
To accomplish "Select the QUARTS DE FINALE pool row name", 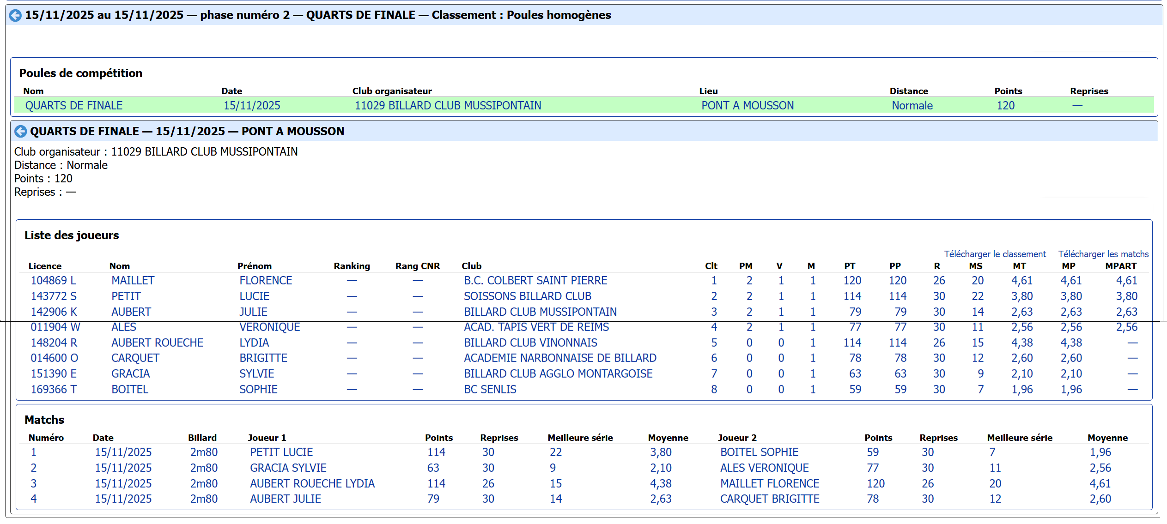I will pos(73,106).
